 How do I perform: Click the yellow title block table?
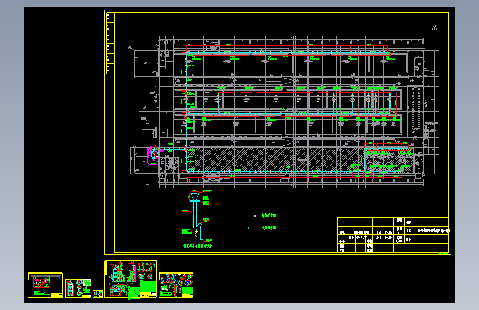point(393,235)
